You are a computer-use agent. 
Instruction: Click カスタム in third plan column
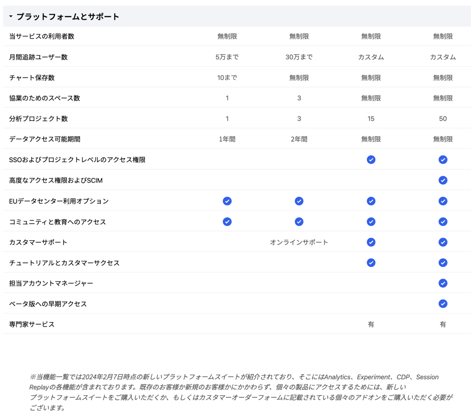(371, 57)
